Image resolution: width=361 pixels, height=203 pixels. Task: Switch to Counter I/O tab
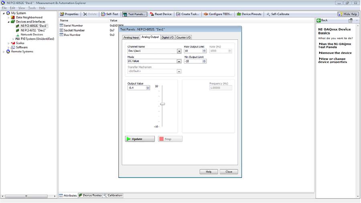(183, 37)
